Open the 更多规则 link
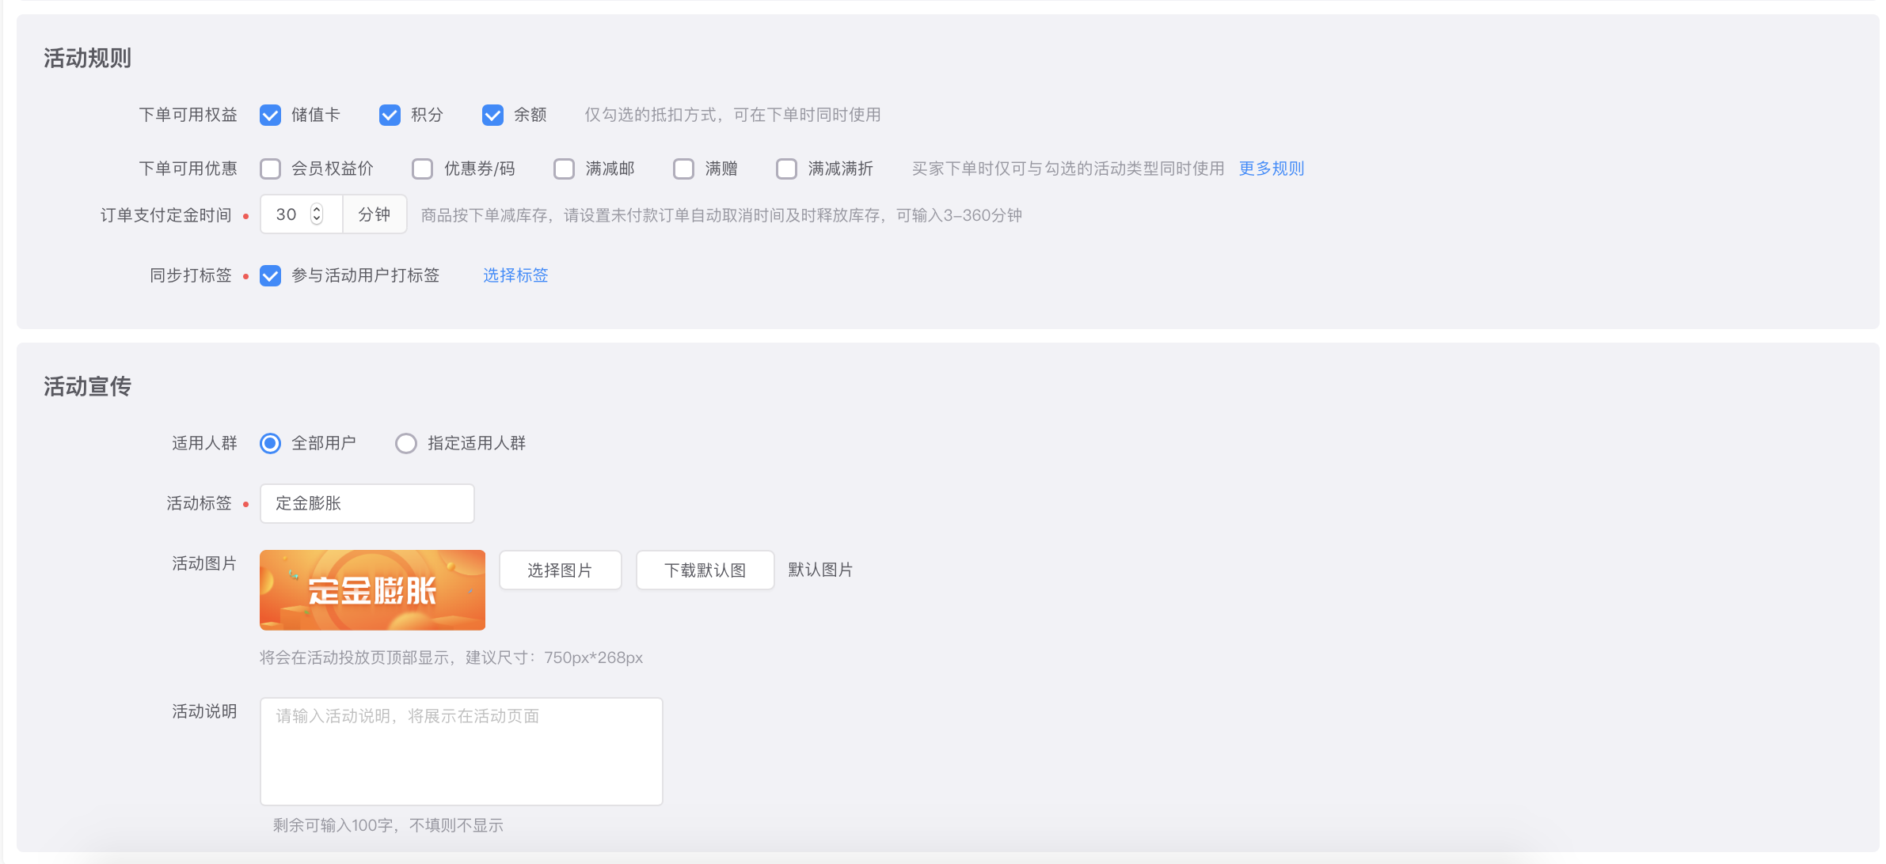The width and height of the screenshot is (1886, 864). coord(1271,169)
